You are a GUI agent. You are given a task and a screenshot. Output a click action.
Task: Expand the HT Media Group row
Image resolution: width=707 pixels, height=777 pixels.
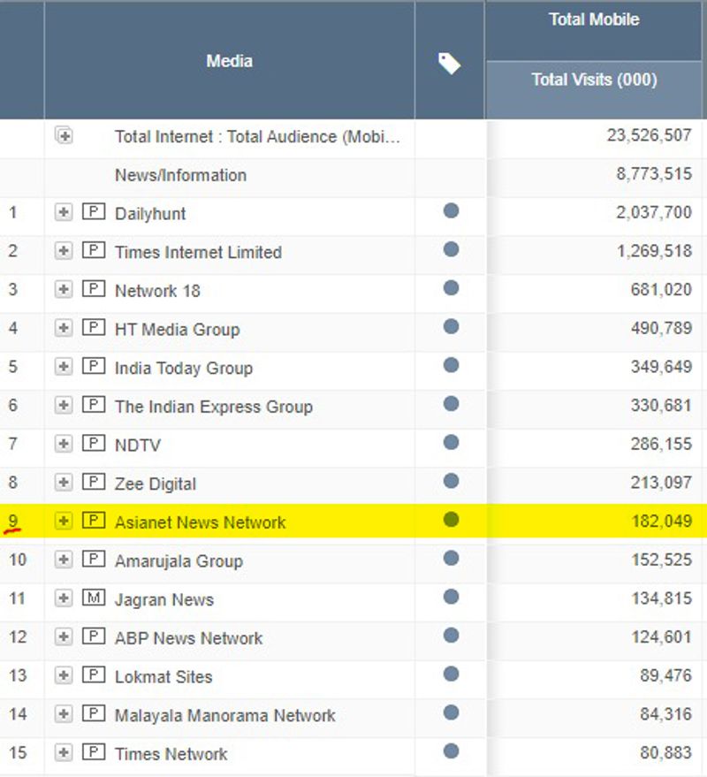click(64, 329)
